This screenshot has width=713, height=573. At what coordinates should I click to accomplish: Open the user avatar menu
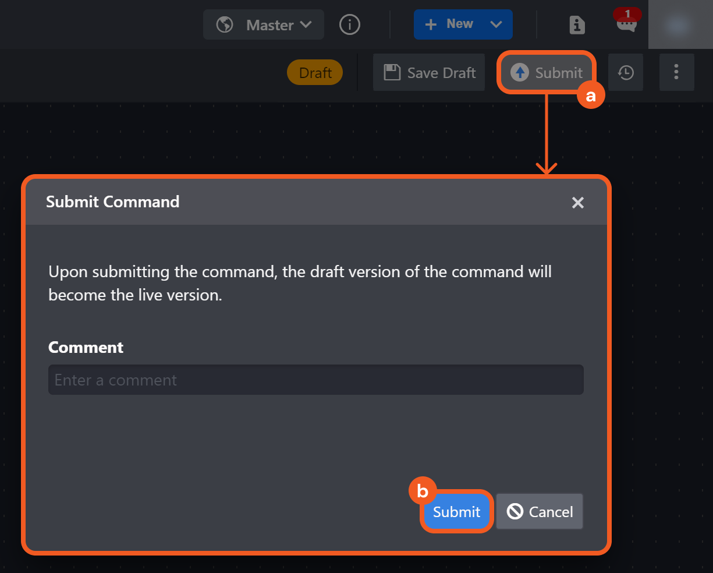679,24
